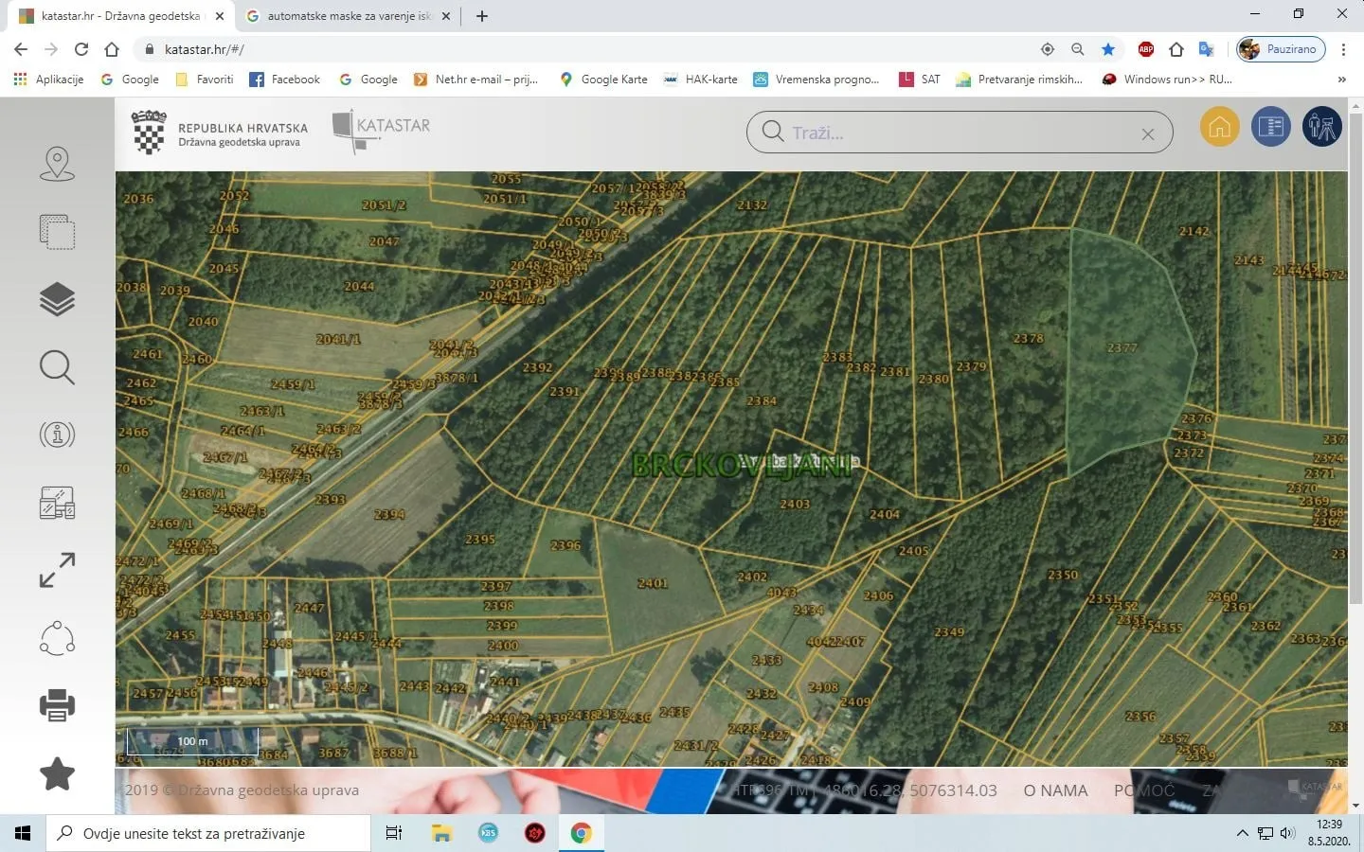Select the magnifier search tool in sidebar
Viewport: 1364px width, 852px height.
[x=57, y=367]
